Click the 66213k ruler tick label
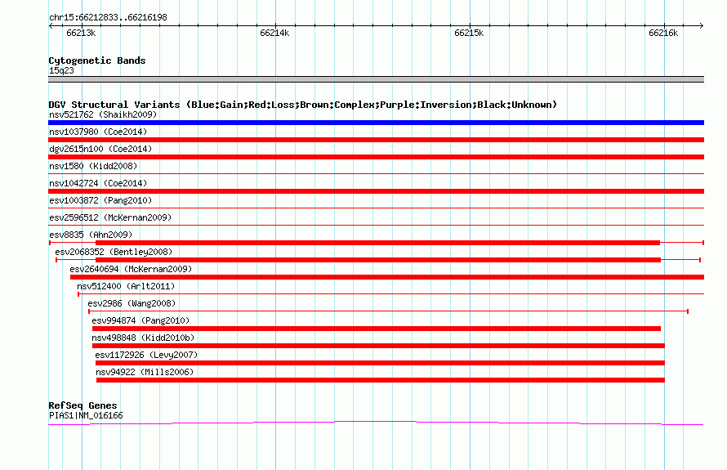Image resolution: width=727 pixels, height=470 pixels. 81,33
